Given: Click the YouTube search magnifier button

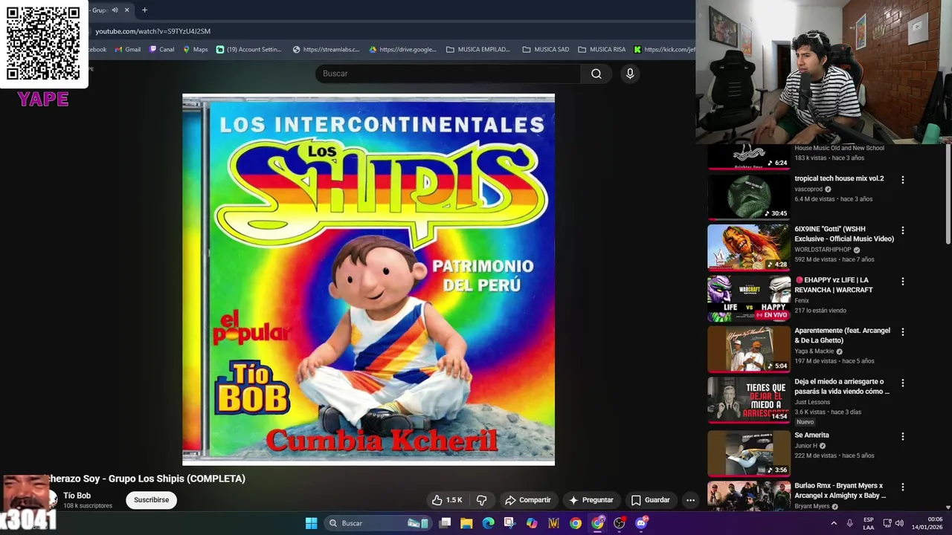Looking at the screenshot, I should click(x=596, y=74).
